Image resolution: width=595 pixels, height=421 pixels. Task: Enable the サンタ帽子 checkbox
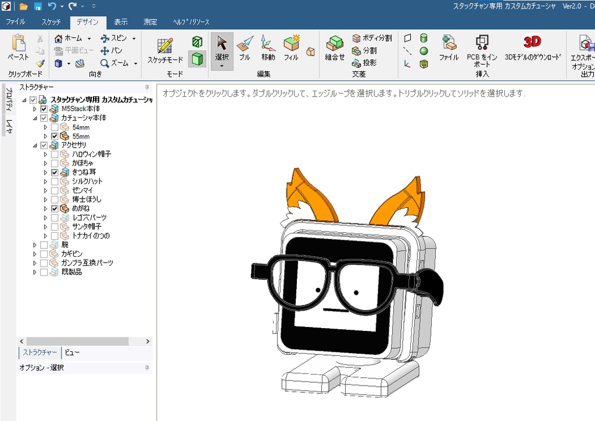pos(55,226)
